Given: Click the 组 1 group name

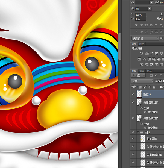Looking at the screenshot, I should tap(148, 132).
